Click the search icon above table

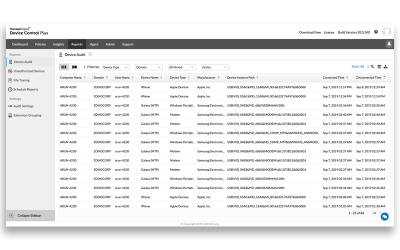tap(372, 66)
